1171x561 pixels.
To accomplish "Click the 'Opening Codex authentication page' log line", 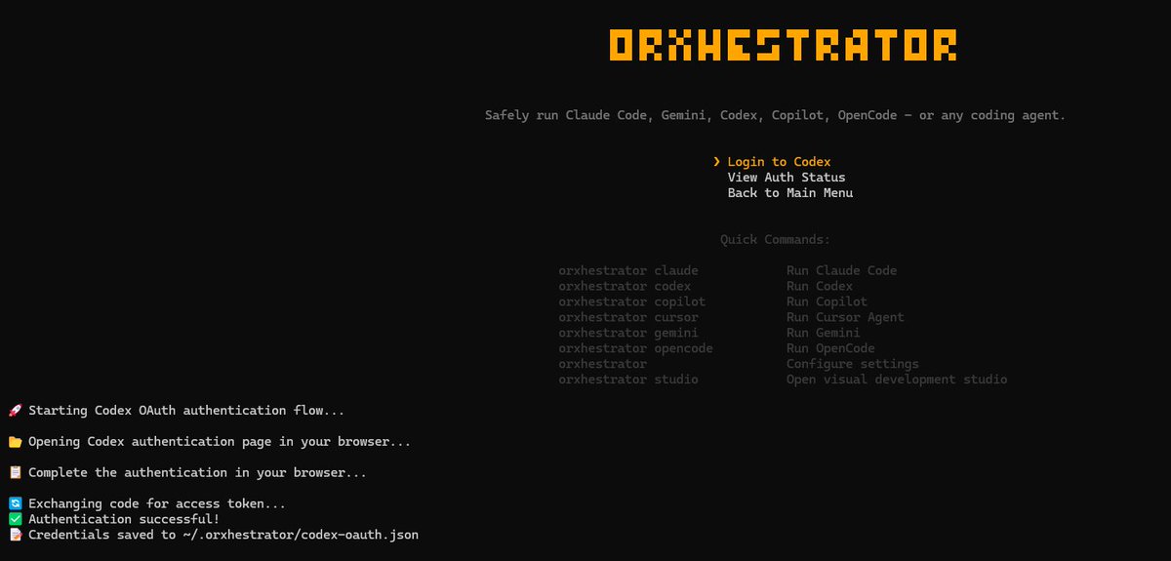I will 220,442.
